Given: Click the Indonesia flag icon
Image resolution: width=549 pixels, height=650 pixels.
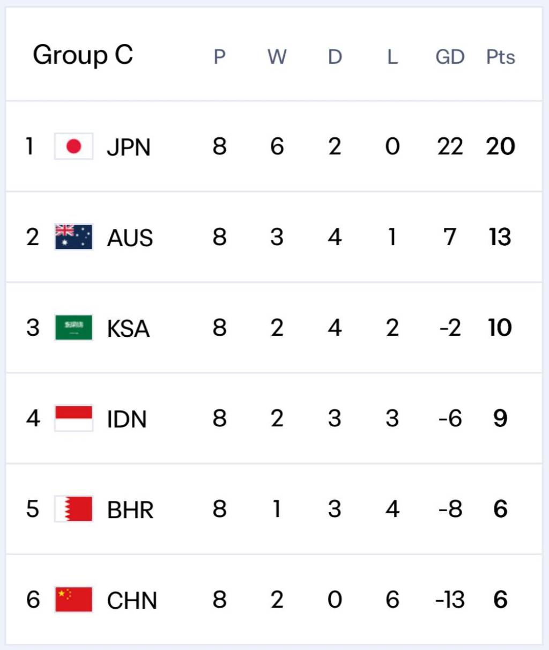Looking at the screenshot, I should pyautogui.click(x=74, y=418).
